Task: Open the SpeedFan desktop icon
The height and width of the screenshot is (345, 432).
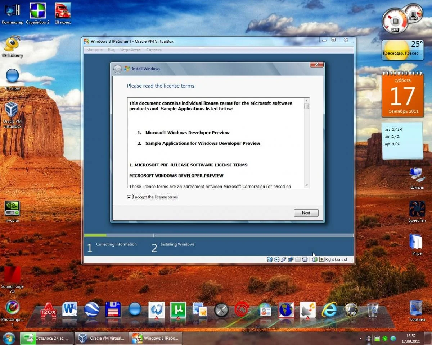Action: point(417,211)
